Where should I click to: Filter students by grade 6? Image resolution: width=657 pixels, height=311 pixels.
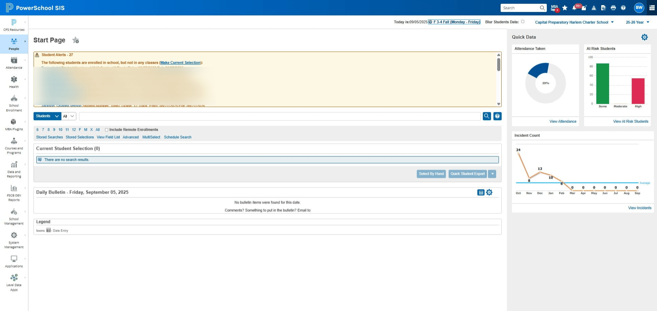37,130
